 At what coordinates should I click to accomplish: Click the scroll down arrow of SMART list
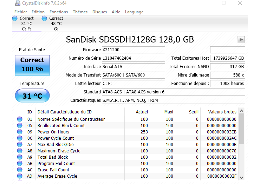coord(242,178)
